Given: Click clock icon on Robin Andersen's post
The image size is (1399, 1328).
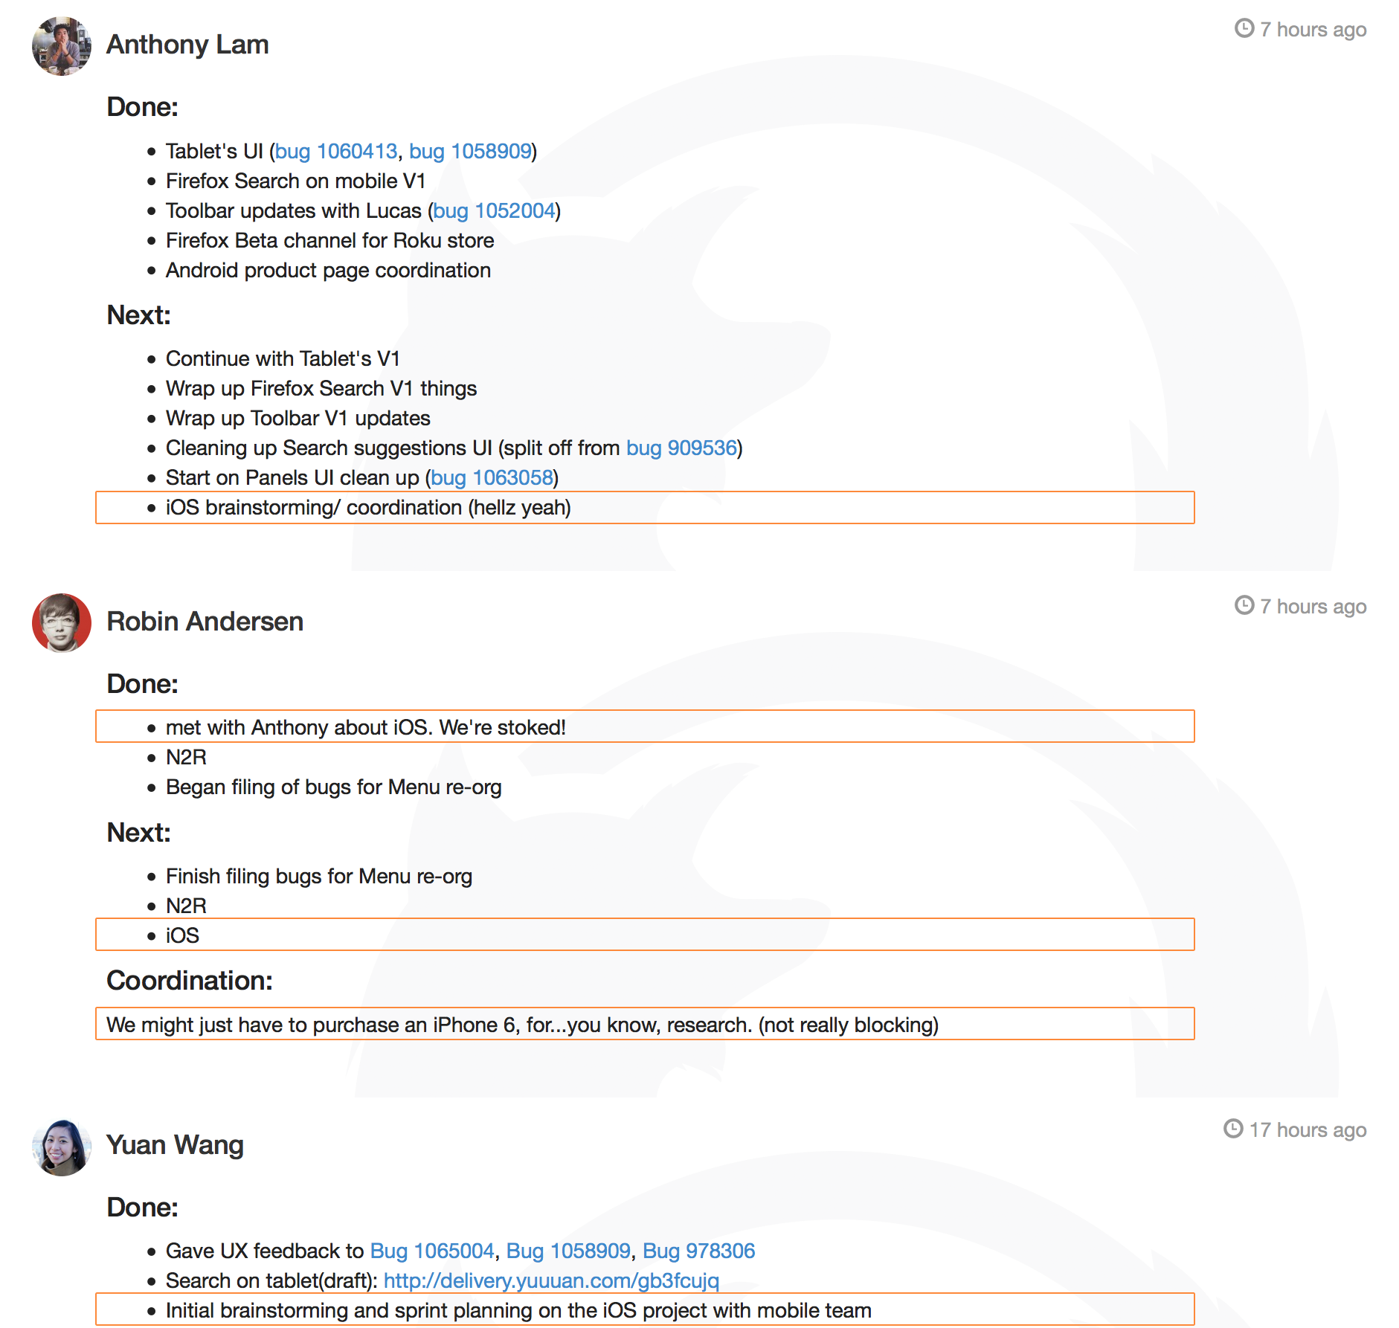Looking at the screenshot, I should (x=1244, y=605).
